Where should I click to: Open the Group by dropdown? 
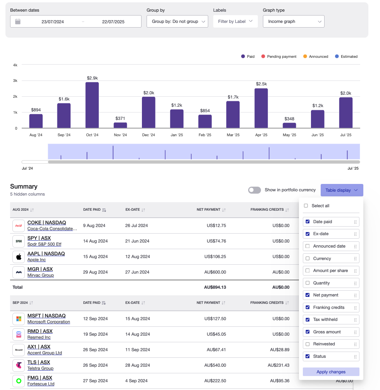tap(177, 21)
